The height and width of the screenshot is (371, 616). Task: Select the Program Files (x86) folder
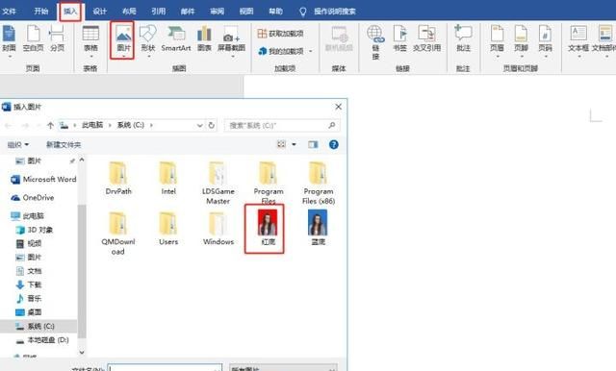(319, 184)
